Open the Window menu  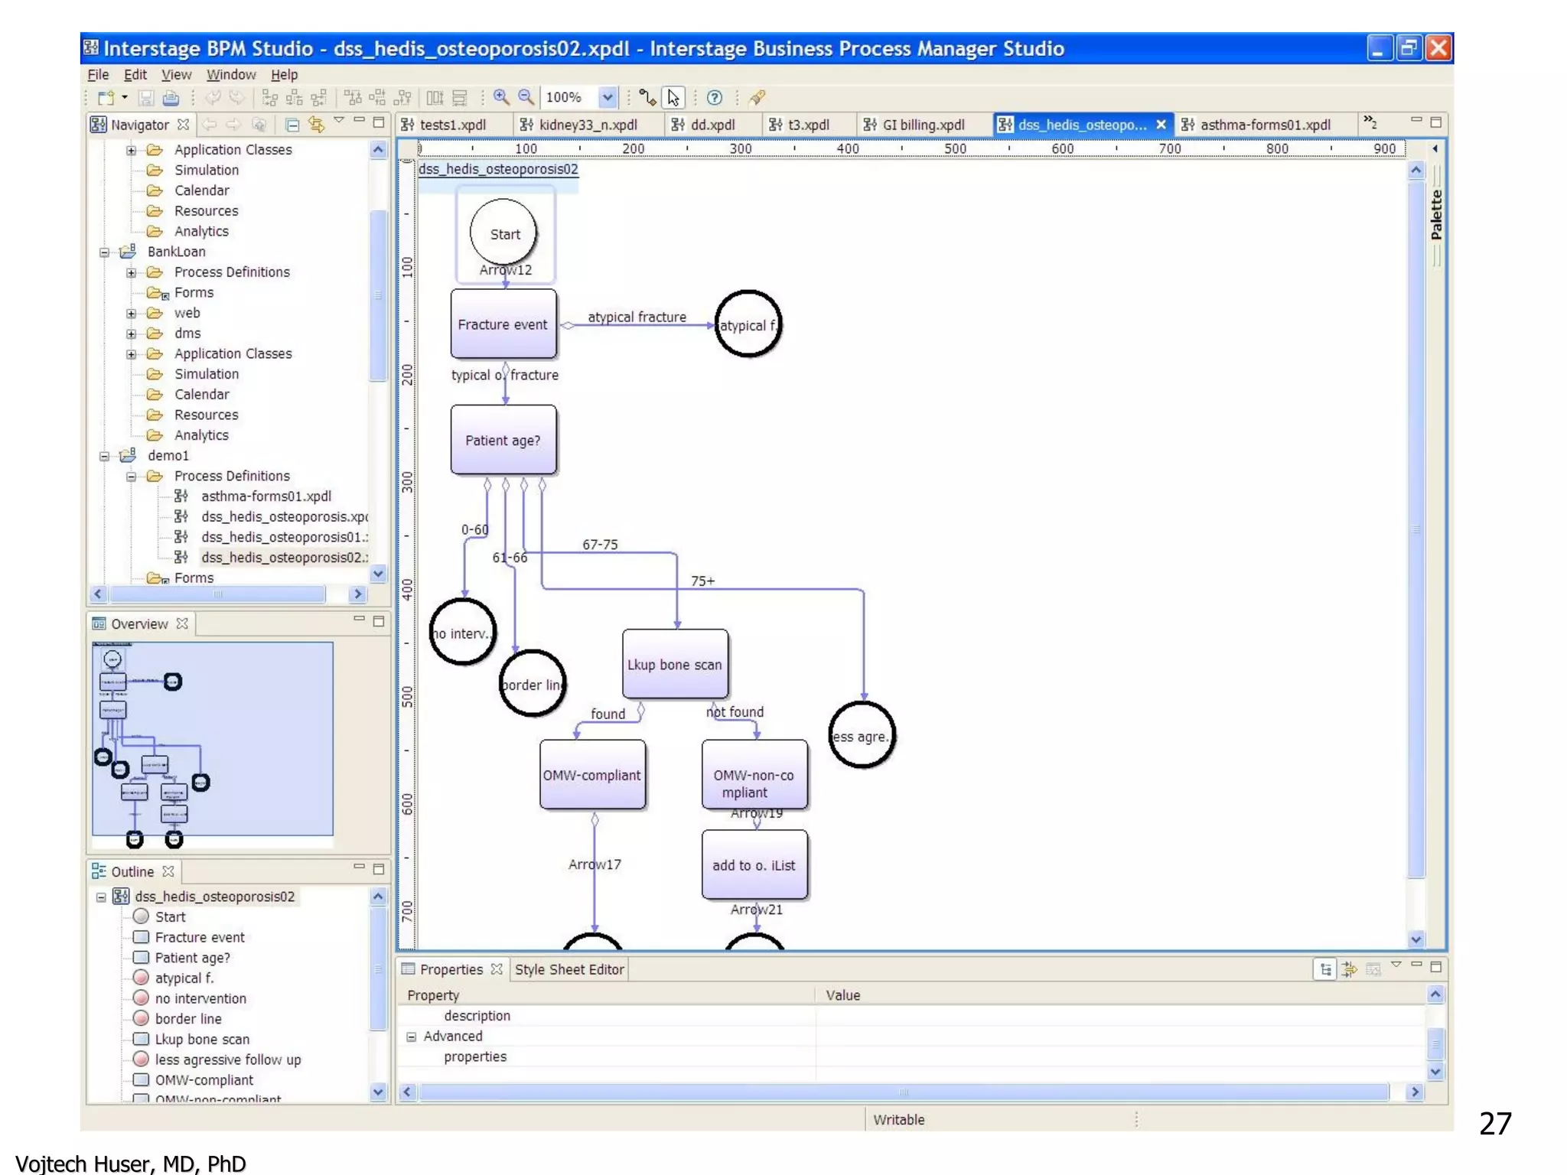pos(230,75)
